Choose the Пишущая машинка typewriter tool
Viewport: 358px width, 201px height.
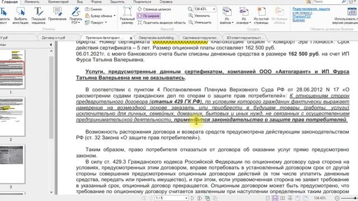[x=39, y=16]
